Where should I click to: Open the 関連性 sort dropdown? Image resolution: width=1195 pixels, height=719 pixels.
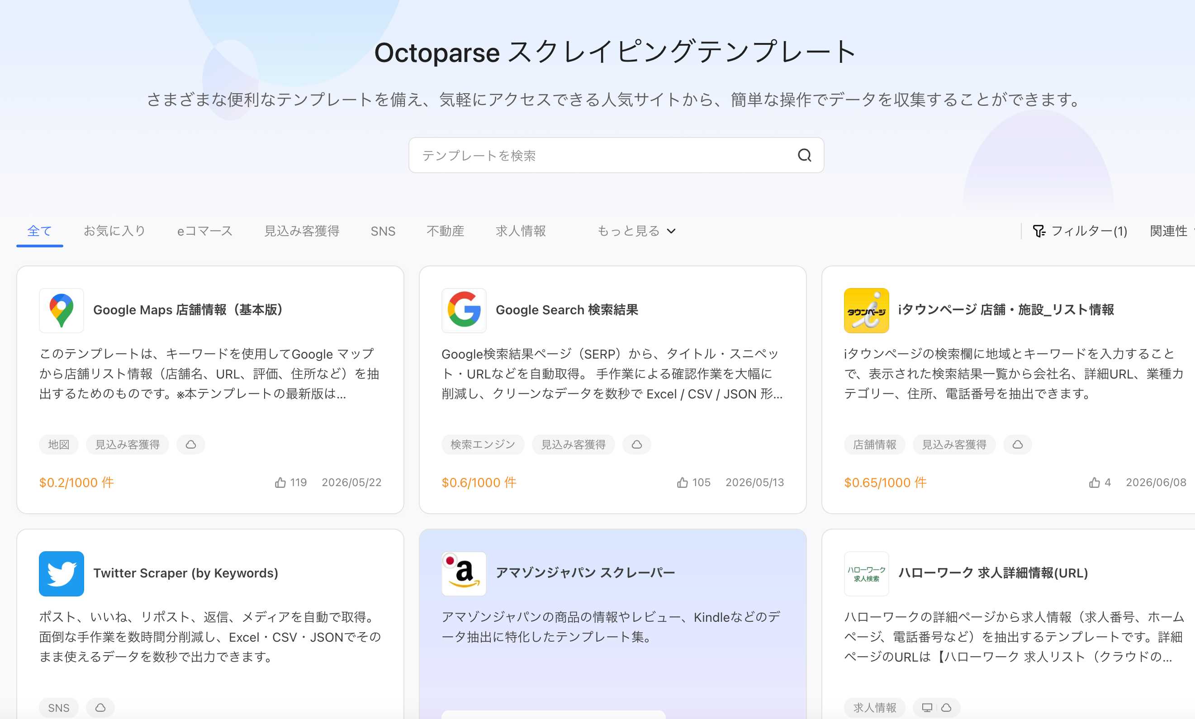coord(1172,231)
